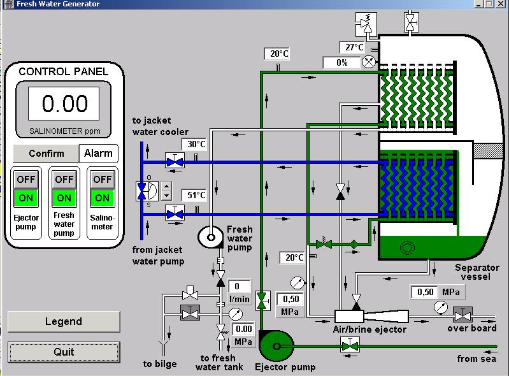
Task: Open the sea water suction valve from sea
Action: tap(348, 346)
